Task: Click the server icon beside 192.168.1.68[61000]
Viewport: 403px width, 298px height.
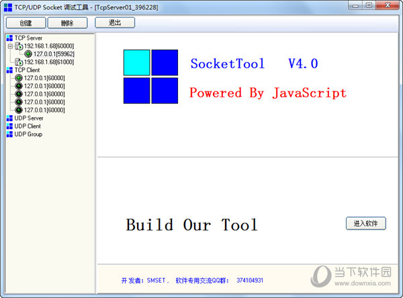Action: (19, 62)
